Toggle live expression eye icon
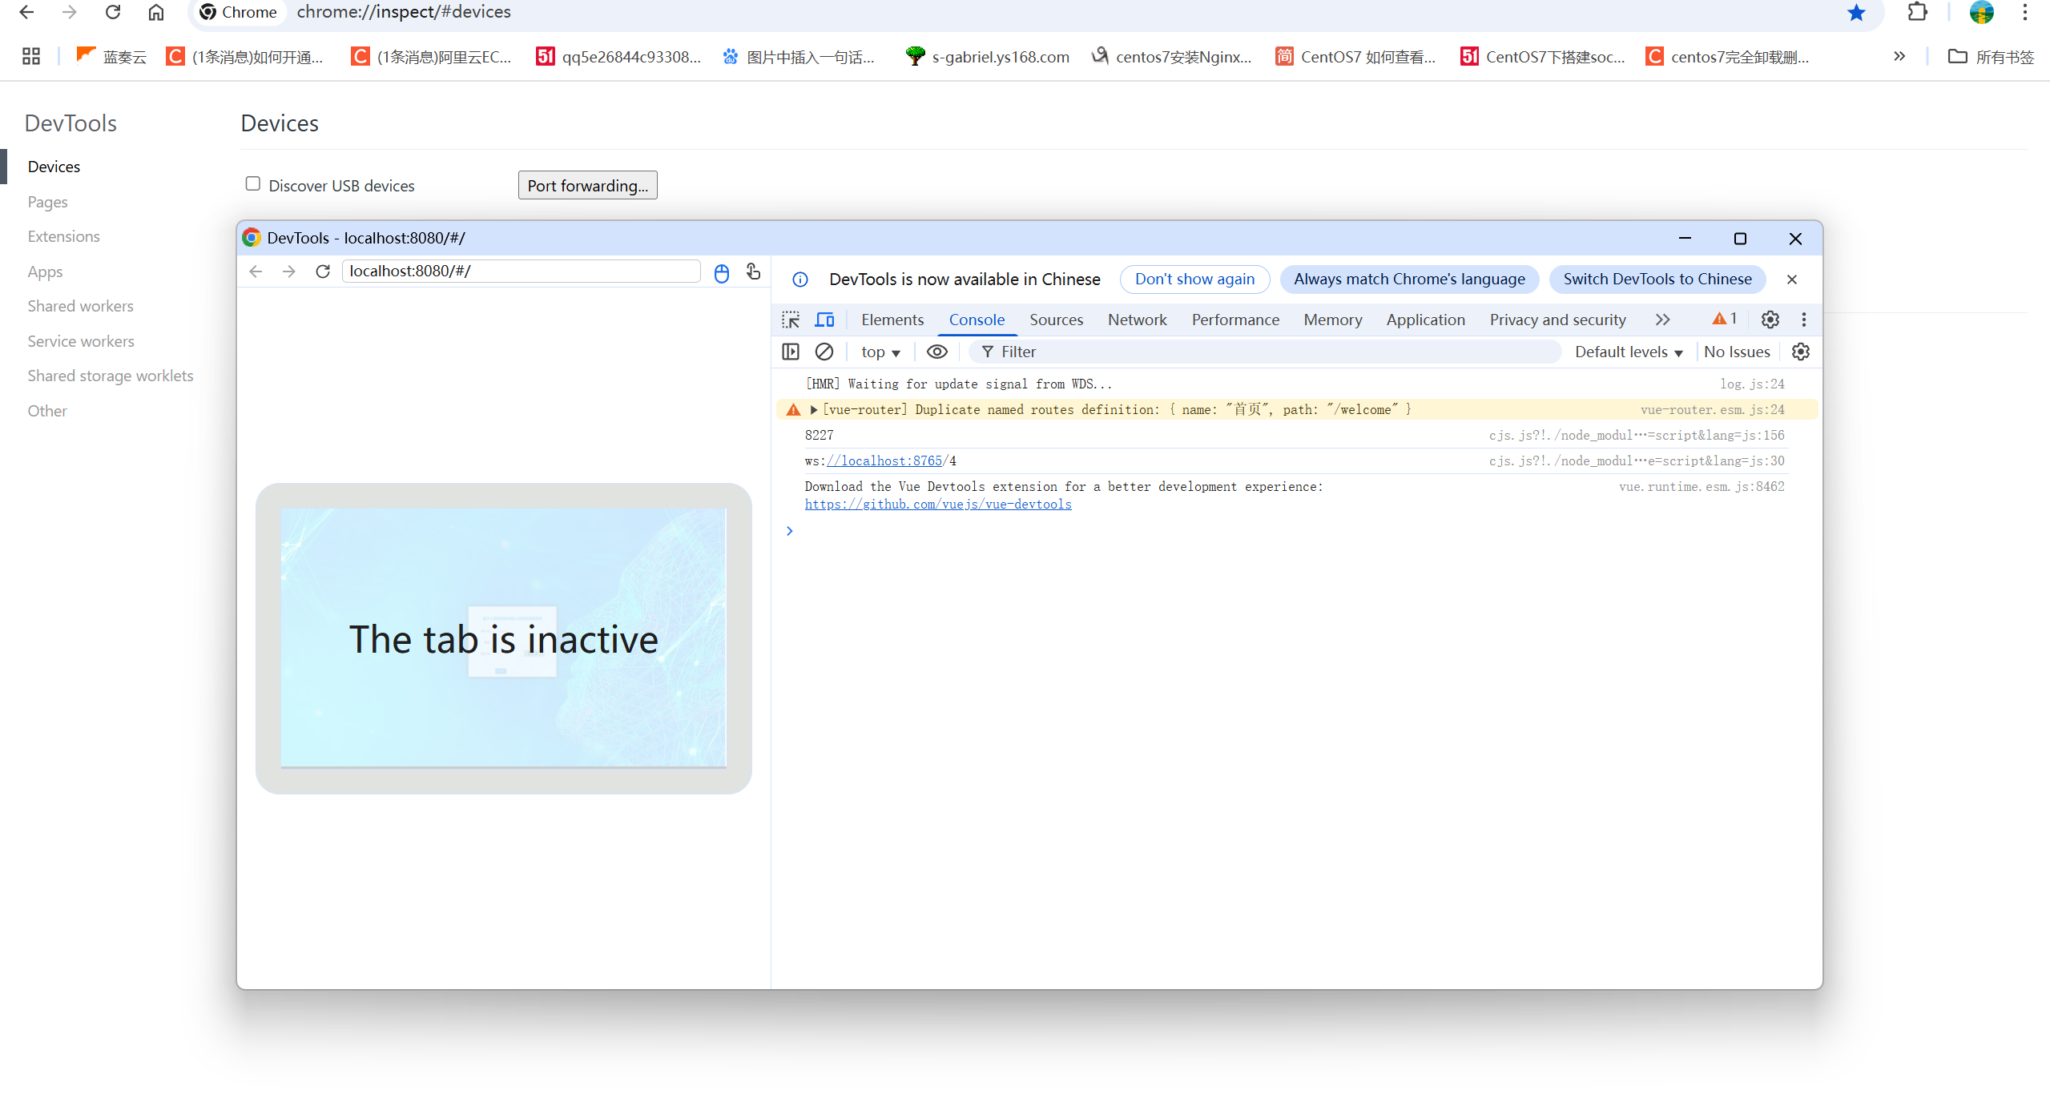 [936, 352]
